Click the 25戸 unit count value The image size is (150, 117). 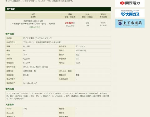[x=25, y=55]
